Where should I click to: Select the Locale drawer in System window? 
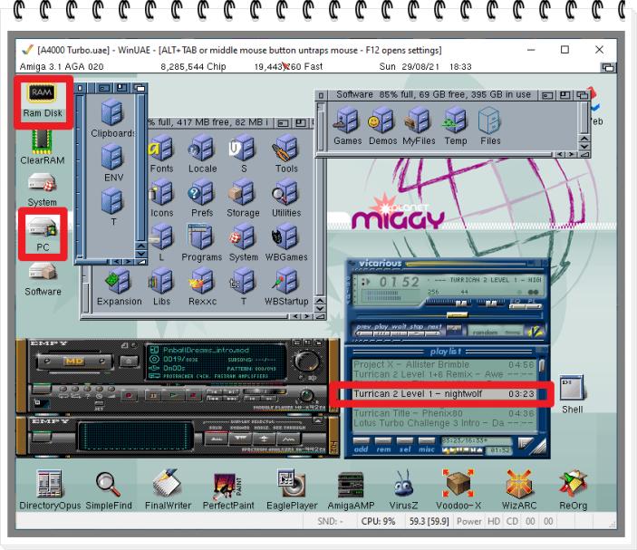click(x=202, y=153)
